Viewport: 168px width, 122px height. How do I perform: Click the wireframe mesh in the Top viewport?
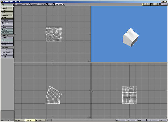point(54,34)
